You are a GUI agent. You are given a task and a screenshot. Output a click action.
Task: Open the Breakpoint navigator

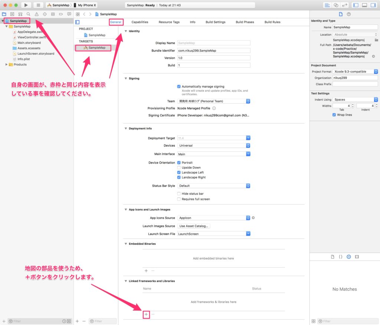61,14
